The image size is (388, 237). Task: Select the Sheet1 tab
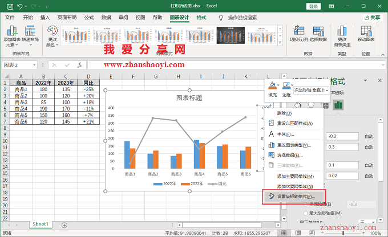(41, 224)
